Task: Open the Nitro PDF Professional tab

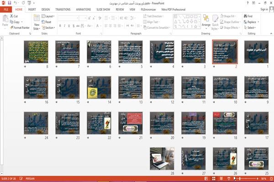Action: (174, 10)
